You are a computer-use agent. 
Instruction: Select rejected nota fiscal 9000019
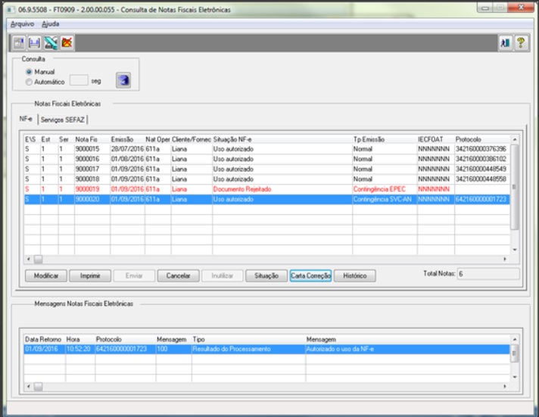point(266,189)
